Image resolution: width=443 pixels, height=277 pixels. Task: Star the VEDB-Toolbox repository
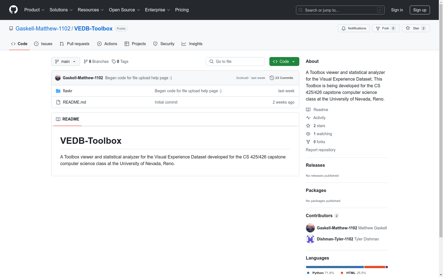coord(416,28)
